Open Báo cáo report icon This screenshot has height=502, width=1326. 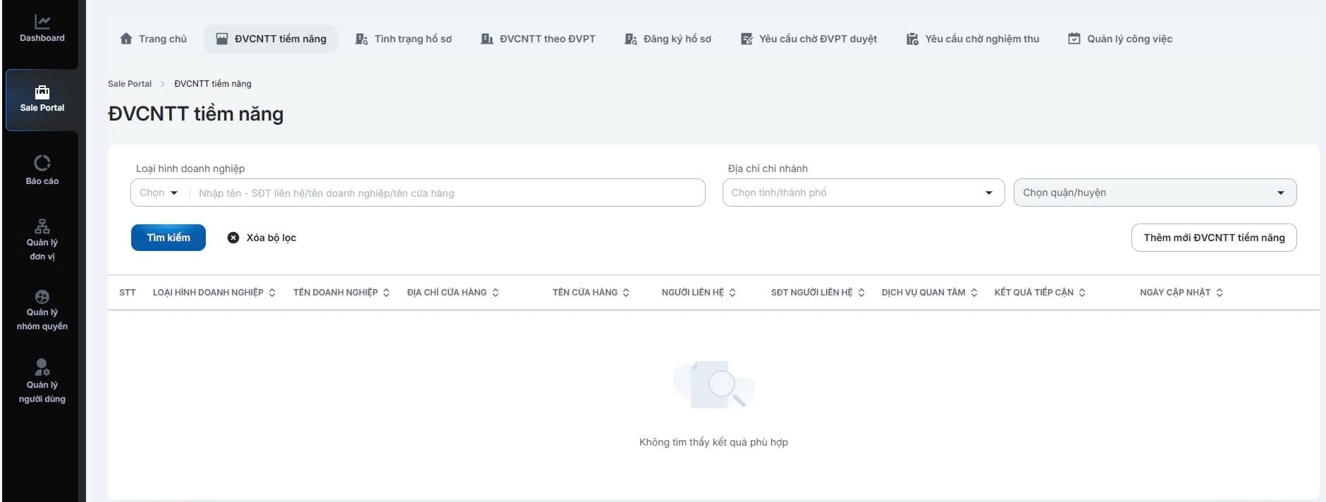tap(42, 163)
